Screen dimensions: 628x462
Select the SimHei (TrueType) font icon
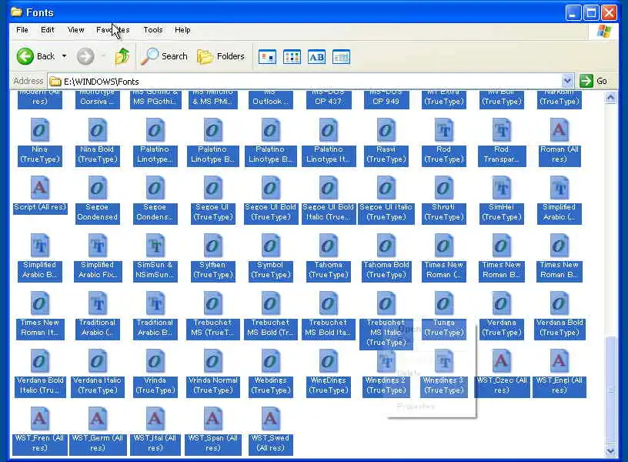[x=502, y=189]
